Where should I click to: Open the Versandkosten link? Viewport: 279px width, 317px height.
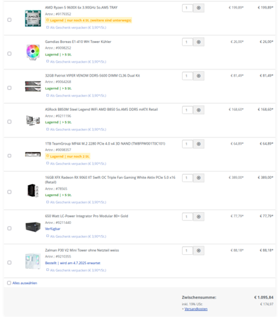click(196, 309)
